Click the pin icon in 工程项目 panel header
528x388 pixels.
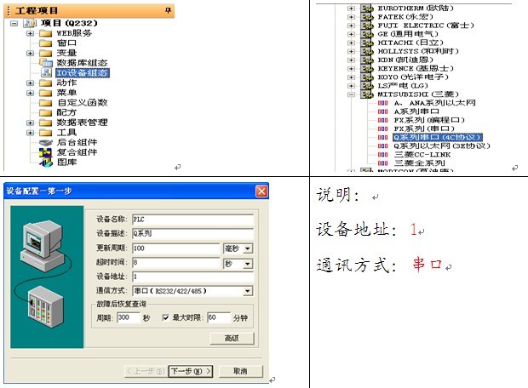(168, 10)
